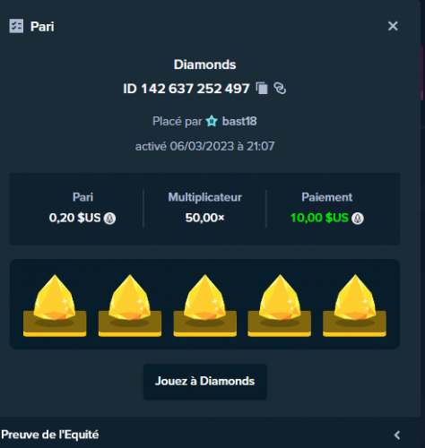The image size is (425, 448).
Task: Click the Pari checklist icon in header
Action: (16, 26)
